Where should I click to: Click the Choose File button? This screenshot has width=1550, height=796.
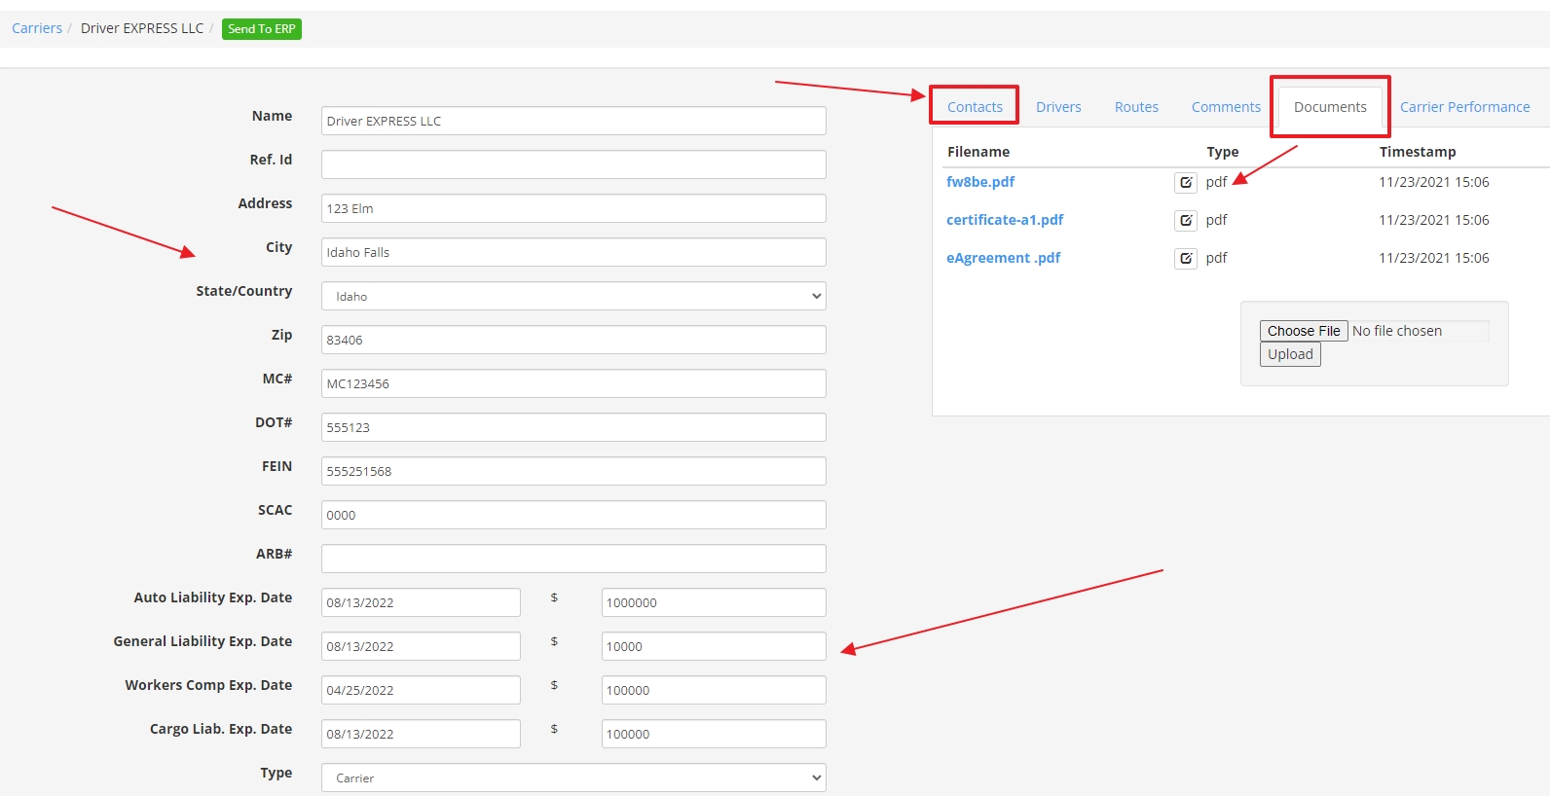pos(1303,331)
